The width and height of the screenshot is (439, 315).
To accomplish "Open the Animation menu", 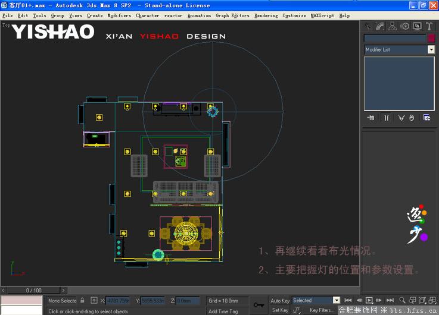I will [x=199, y=15].
